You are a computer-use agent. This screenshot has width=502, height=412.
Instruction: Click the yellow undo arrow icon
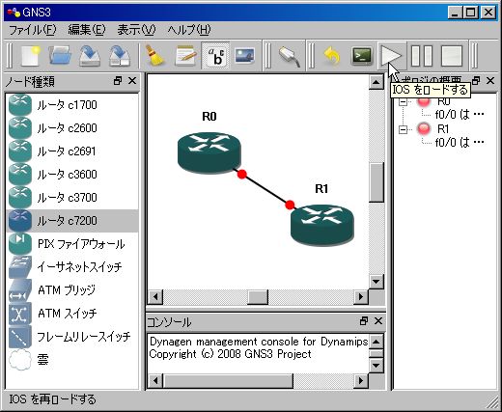[x=332, y=56]
